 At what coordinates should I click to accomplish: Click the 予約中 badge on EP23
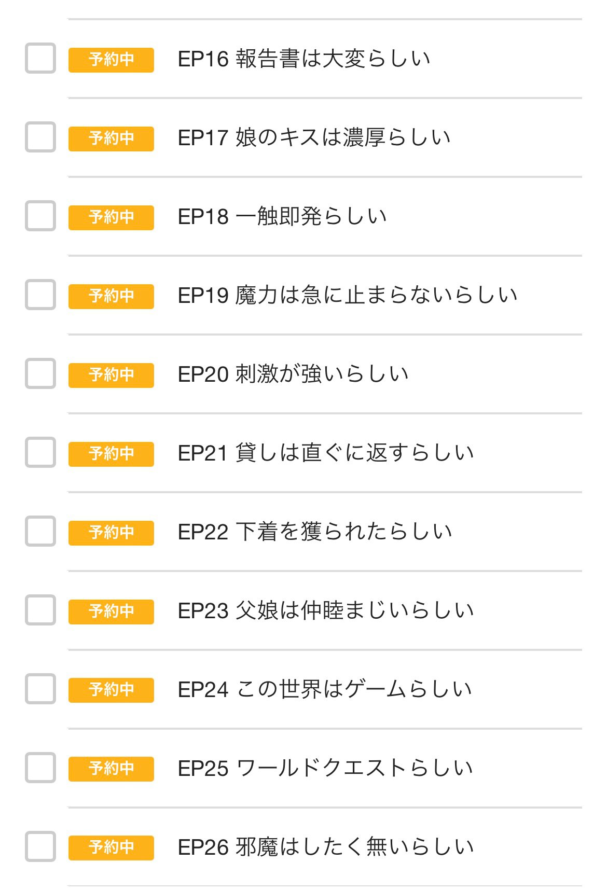pos(111,611)
